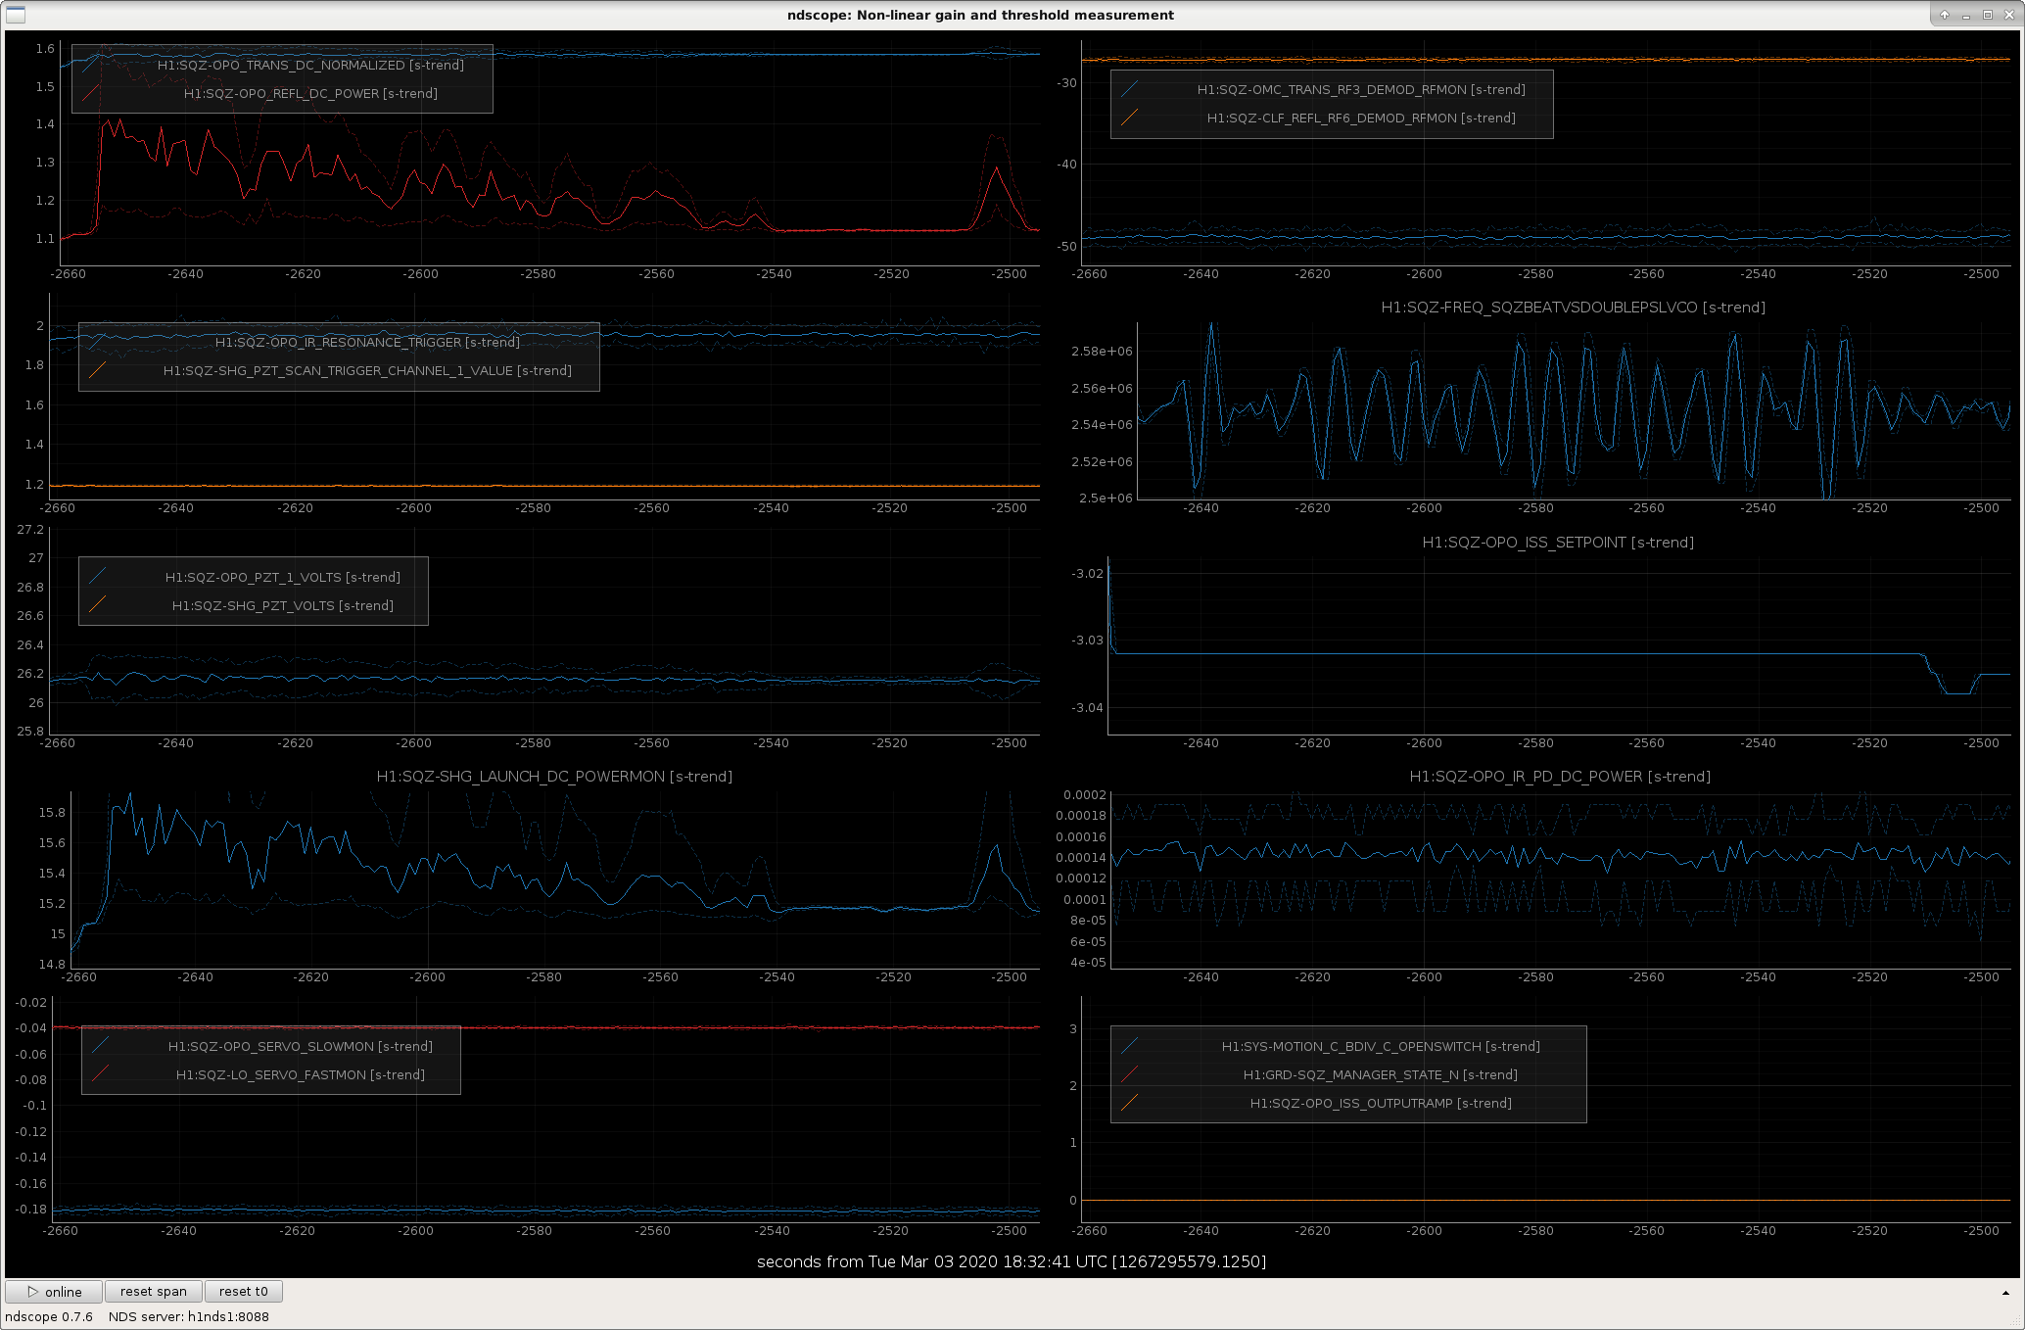Click orange swatch for SHG_PZT_SCAN_TRIGGER legend
This screenshot has height=1330, width=2025.
click(x=97, y=370)
